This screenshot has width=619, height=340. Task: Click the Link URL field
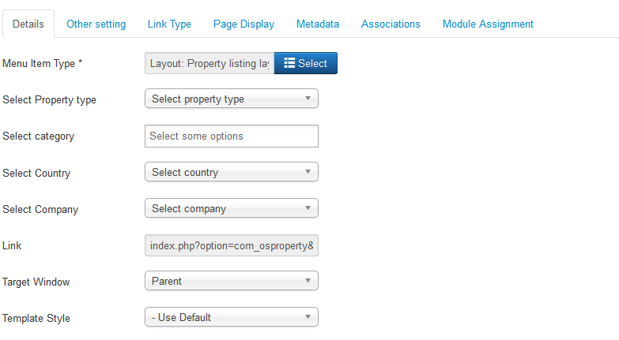[232, 245]
